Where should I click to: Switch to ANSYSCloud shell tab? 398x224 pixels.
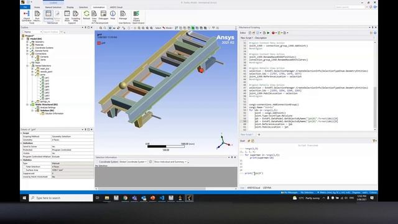coord(254,188)
